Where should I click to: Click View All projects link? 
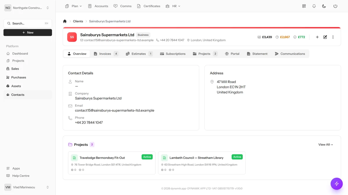tap(326, 144)
